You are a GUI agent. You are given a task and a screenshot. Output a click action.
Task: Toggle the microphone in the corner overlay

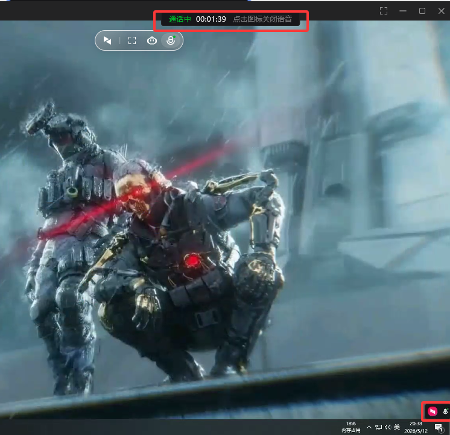(x=445, y=411)
